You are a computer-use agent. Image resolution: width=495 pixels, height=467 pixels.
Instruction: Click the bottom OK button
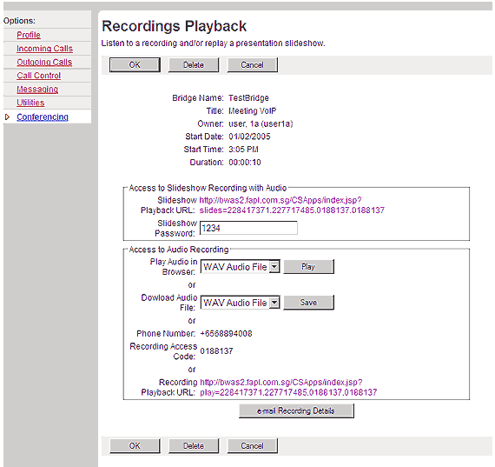135,446
